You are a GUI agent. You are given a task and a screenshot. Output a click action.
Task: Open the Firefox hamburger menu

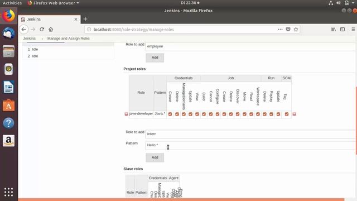(x=353, y=30)
